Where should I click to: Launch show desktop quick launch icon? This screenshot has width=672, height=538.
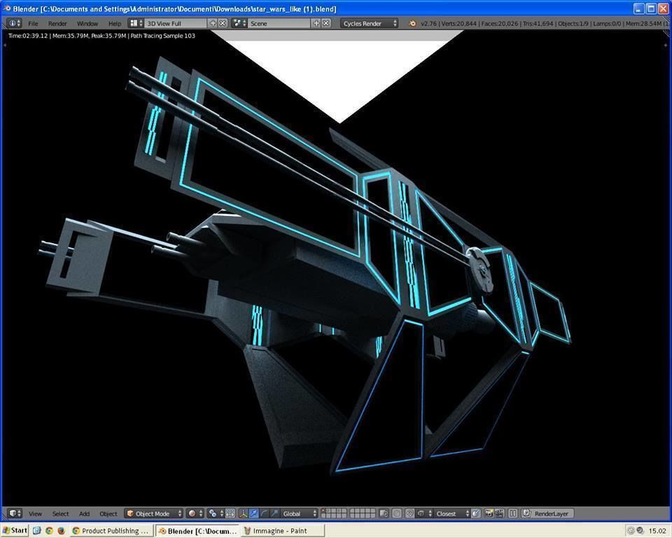[x=37, y=531]
